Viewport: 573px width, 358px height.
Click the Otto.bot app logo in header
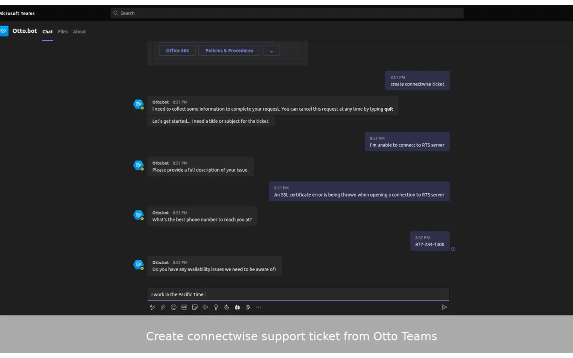coord(4,31)
